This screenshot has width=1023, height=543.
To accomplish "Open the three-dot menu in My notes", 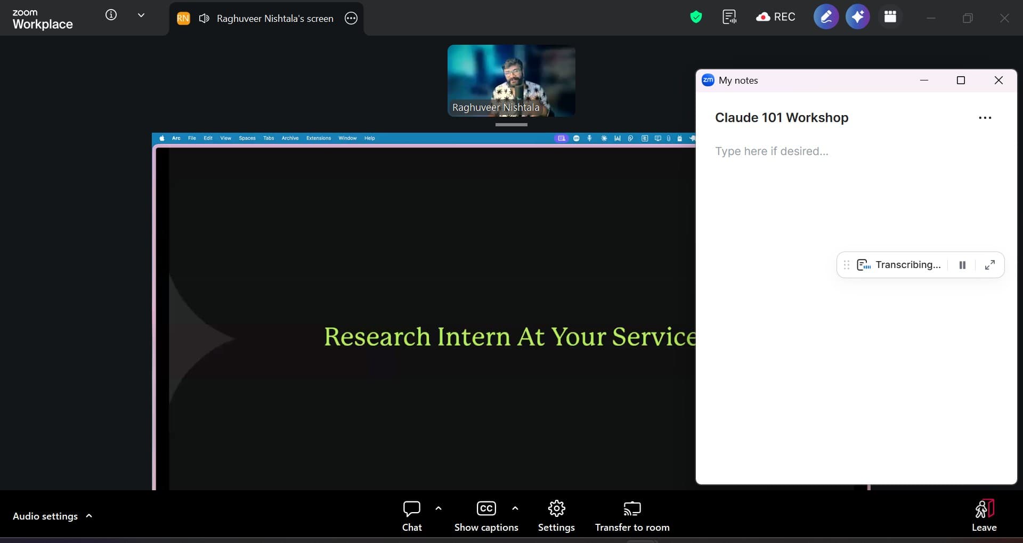I will (x=985, y=118).
